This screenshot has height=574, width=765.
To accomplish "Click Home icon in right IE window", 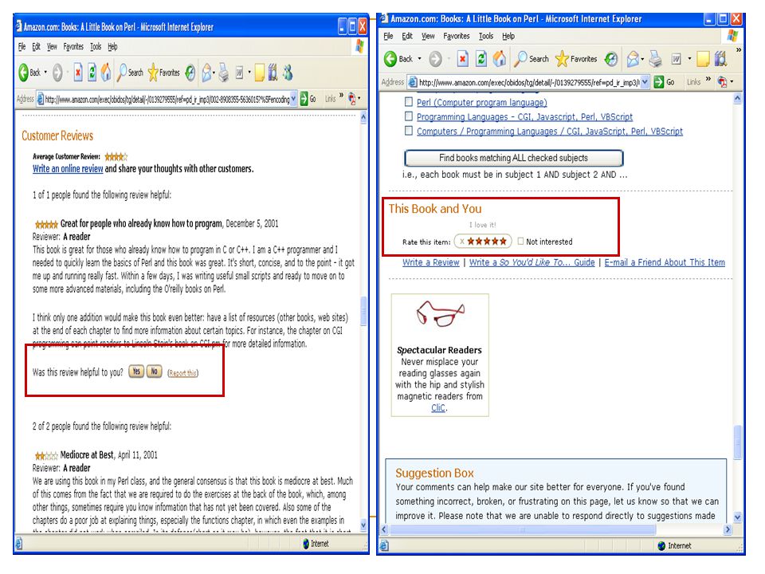I will coord(499,58).
